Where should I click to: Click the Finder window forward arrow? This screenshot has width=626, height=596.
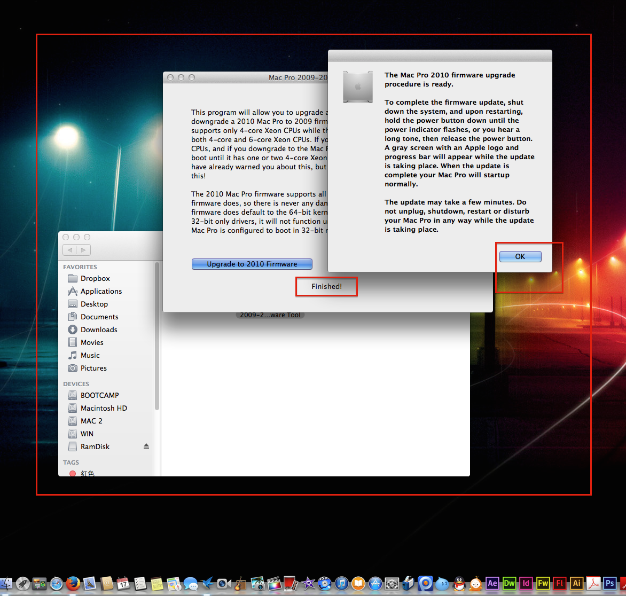click(x=83, y=250)
